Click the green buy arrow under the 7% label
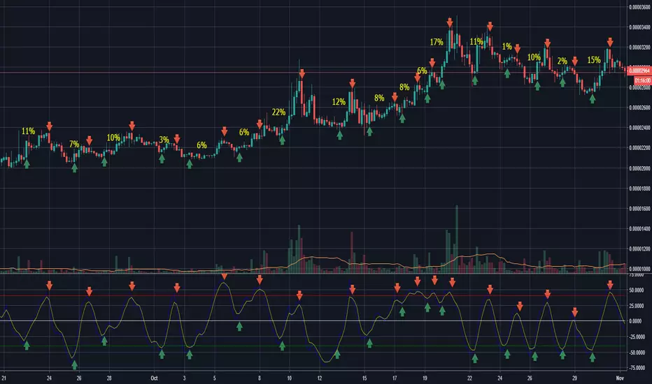This screenshot has height=384, width=652. (75, 168)
